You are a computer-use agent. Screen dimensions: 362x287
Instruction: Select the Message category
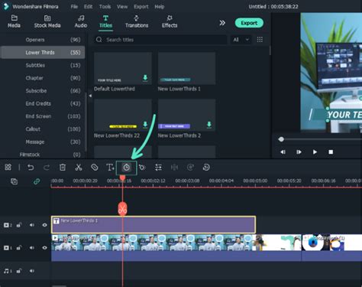44,142
